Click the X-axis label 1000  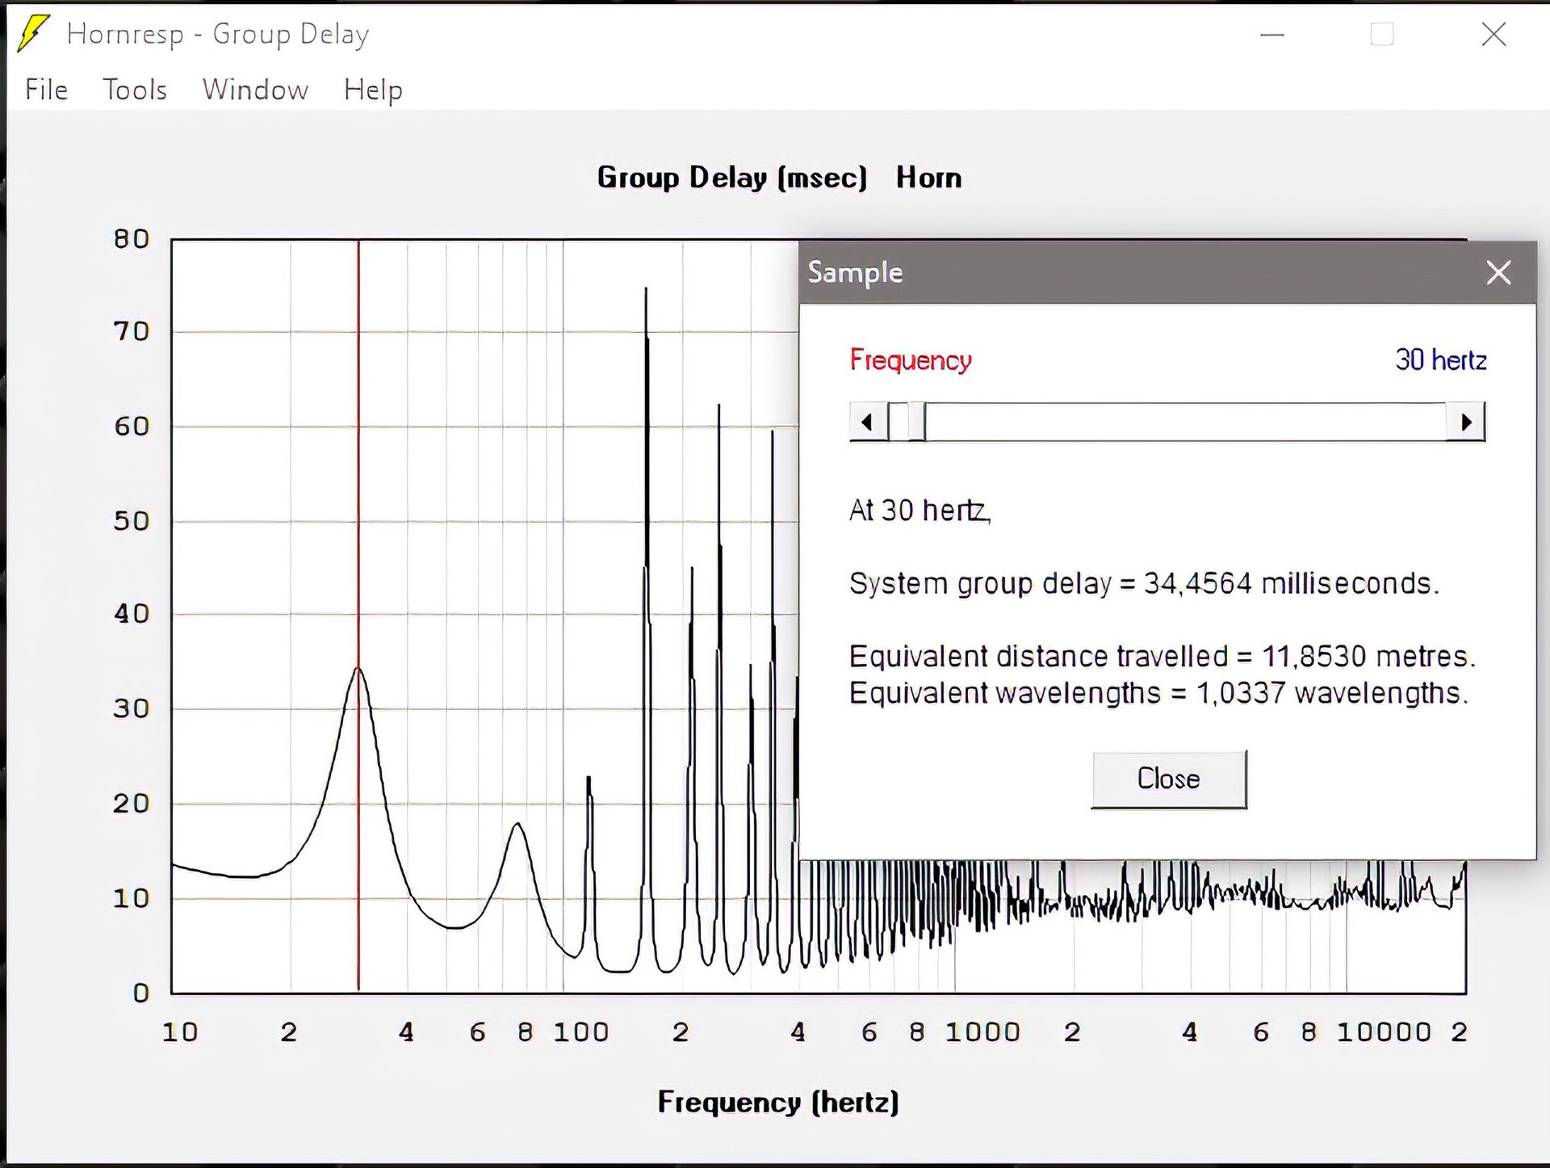(x=982, y=1031)
